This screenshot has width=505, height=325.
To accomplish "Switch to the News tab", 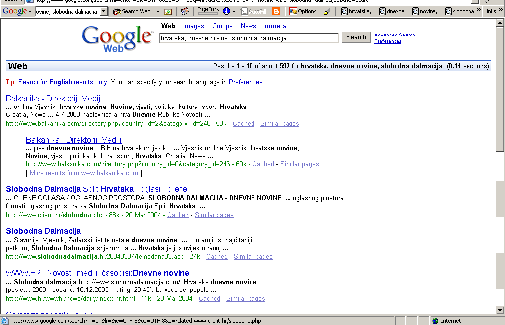I will tap(249, 26).
